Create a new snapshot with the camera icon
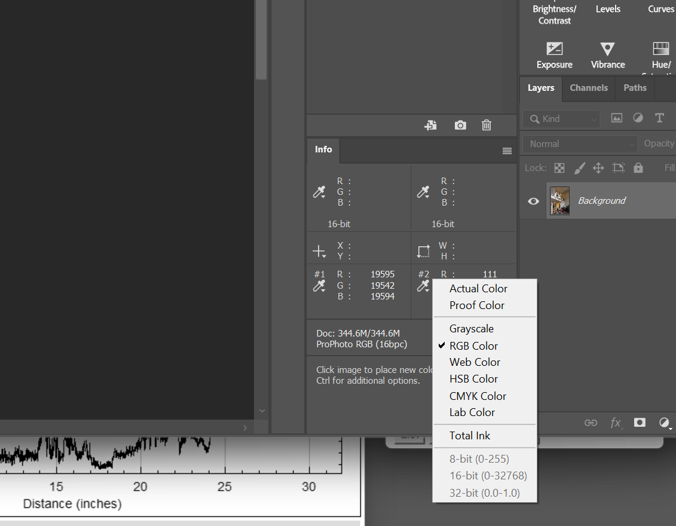Image resolution: width=676 pixels, height=526 pixels. (460, 125)
